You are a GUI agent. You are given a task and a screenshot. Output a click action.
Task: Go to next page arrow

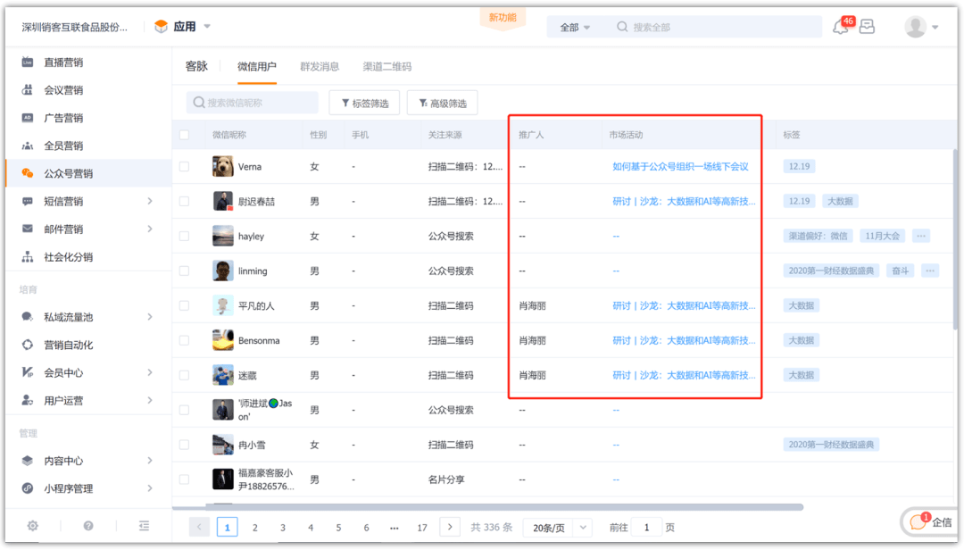(x=450, y=528)
